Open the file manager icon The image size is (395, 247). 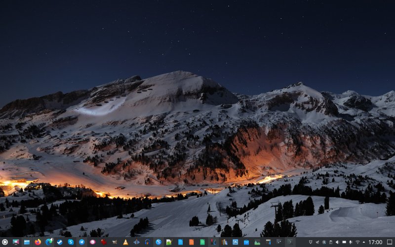click(27, 242)
